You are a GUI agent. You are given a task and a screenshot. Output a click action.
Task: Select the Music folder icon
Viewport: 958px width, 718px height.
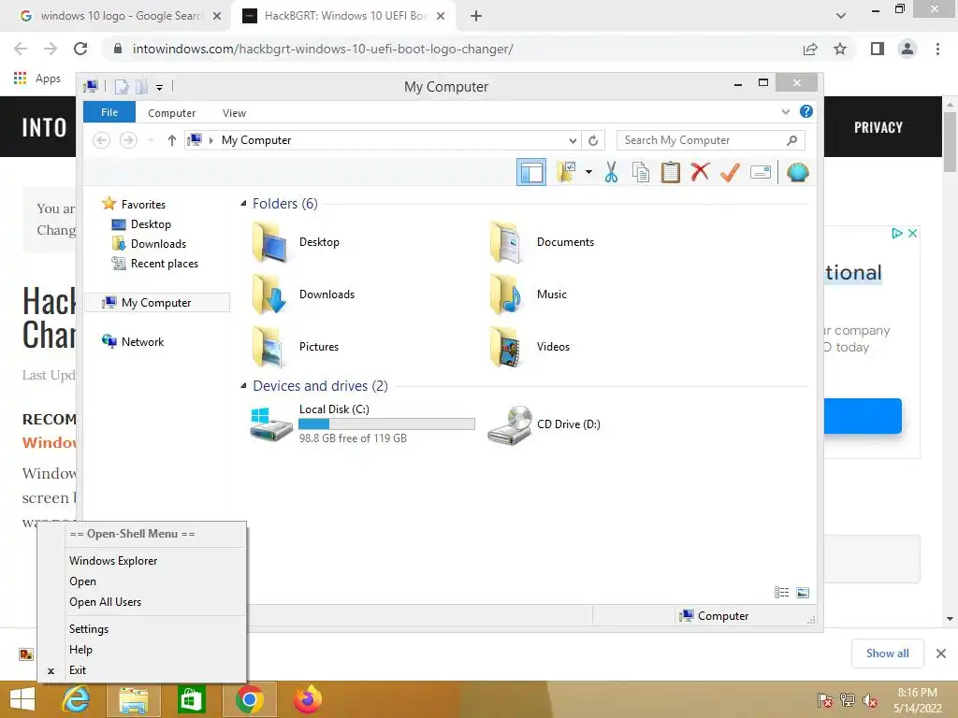click(507, 294)
